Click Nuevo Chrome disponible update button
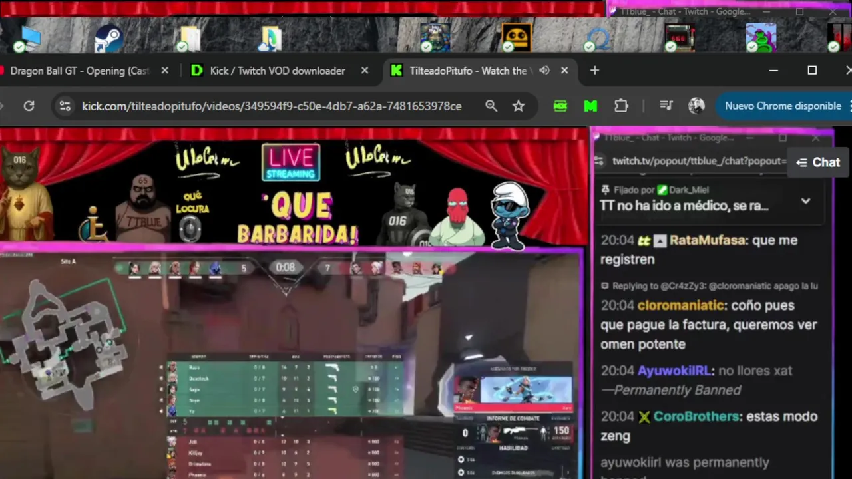The image size is (852, 479). point(783,106)
